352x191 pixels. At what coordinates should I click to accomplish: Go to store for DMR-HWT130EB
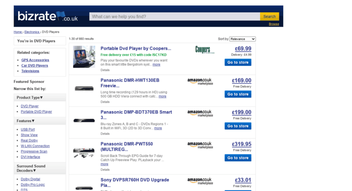pyautogui.click(x=238, y=94)
